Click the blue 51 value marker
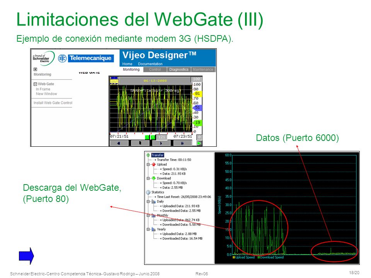The image size is (371, 278). [197, 108]
